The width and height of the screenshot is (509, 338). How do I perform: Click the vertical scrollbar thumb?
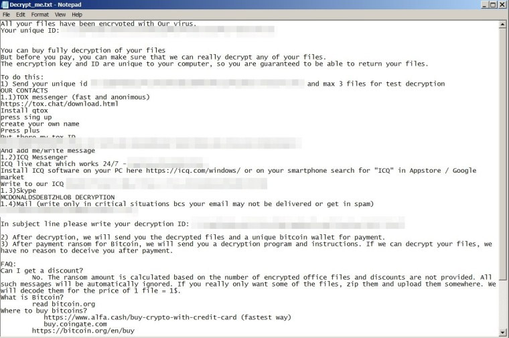pos(502,154)
